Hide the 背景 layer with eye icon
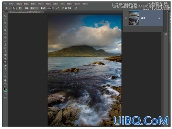Image resolution: width=172 pixels, height=129 pixels. pos(126,18)
